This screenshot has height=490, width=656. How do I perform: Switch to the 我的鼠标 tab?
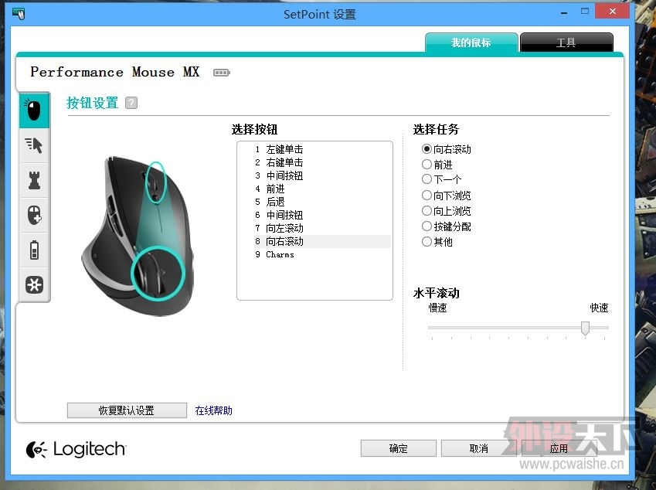click(471, 43)
